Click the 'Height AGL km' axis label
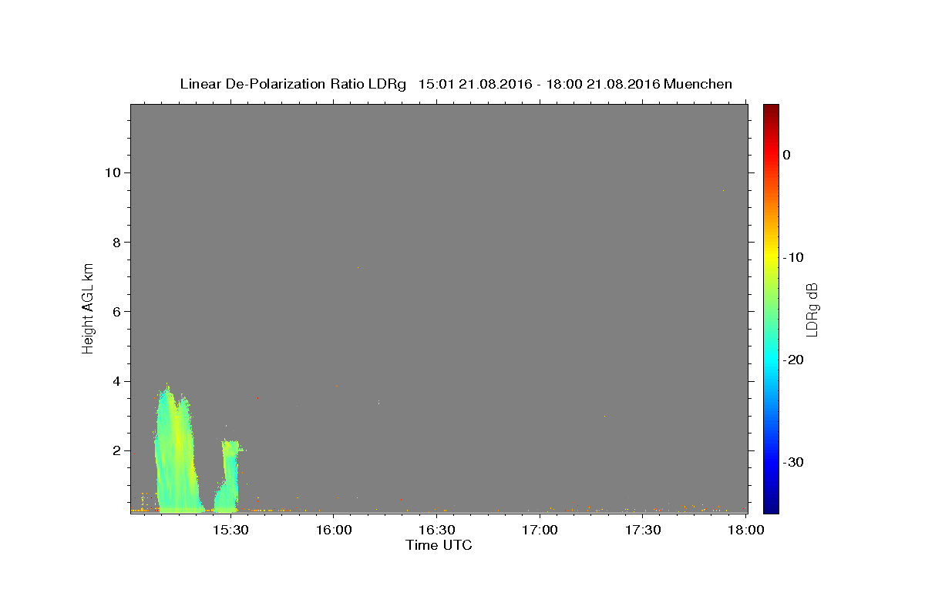The width and height of the screenshot is (925, 616). click(x=88, y=307)
